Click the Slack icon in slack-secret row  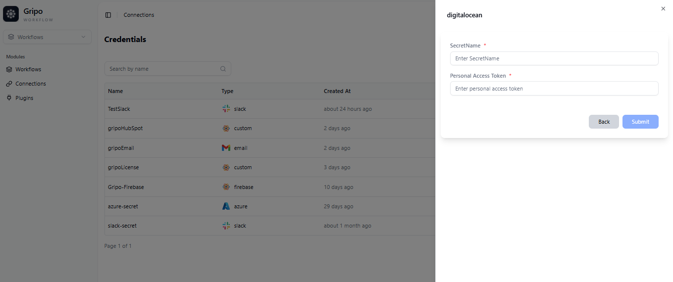tap(226, 226)
